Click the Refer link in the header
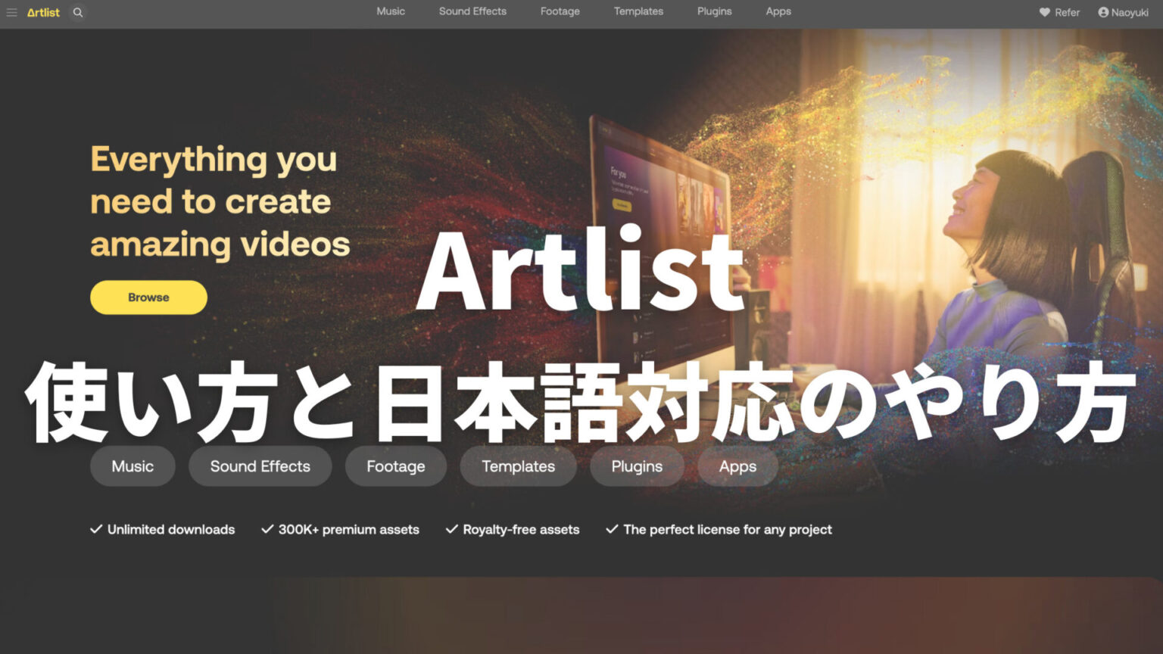This screenshot has height=654, width=1163. (x=1068, y=12)
